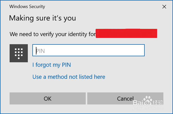Click the verify your identity message
Screen dimensions: 173x114
53,34
